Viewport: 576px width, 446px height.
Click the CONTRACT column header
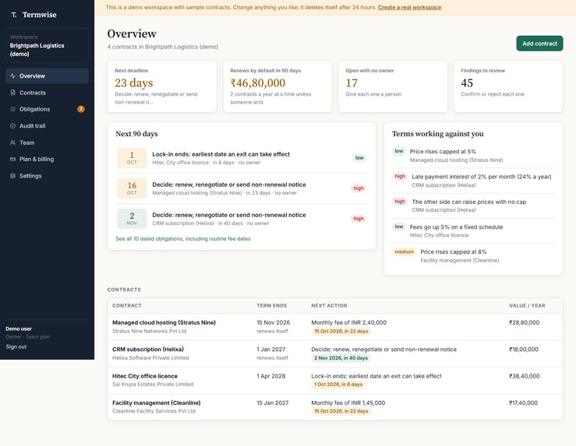127,306
